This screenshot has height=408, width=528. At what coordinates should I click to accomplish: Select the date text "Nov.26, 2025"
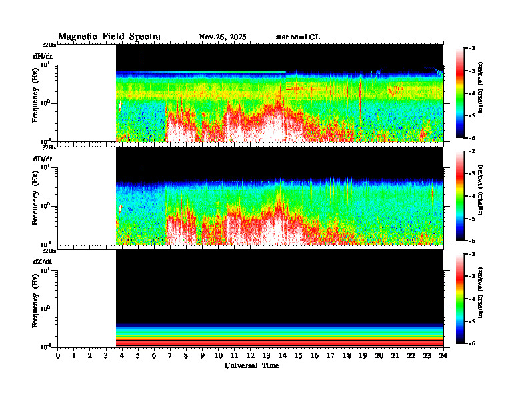pos(223,37)
